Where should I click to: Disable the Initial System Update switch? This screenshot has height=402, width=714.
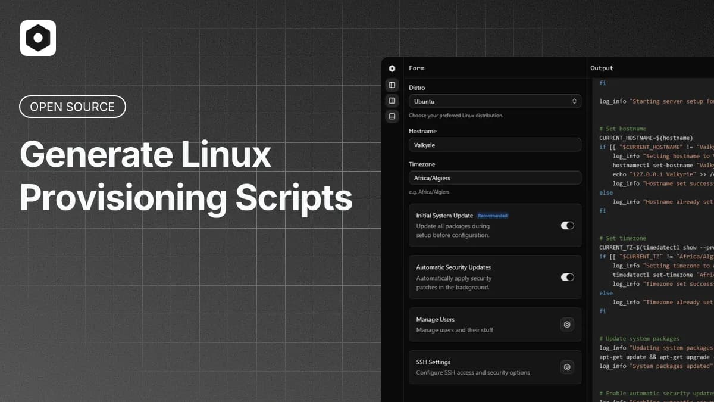coord(567,226)
